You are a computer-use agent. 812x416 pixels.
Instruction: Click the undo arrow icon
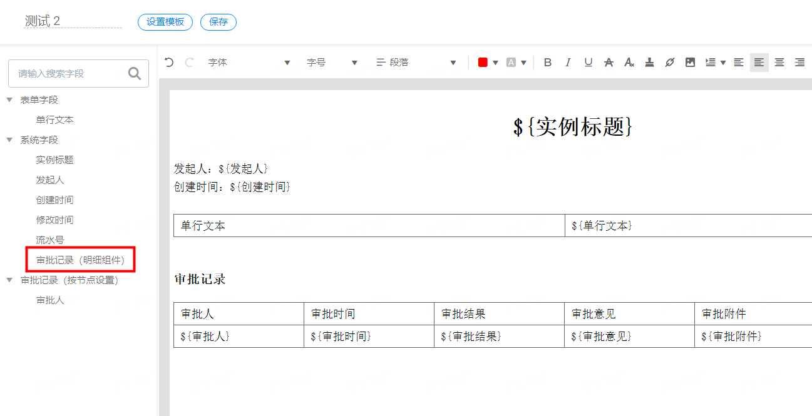pos(168,62)
